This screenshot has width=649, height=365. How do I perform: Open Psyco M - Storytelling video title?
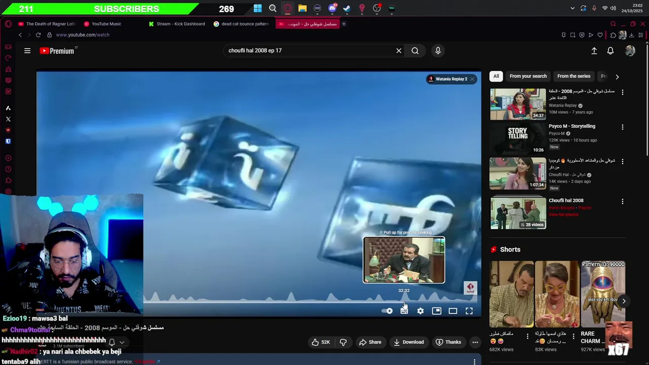[x=572, y=126]
